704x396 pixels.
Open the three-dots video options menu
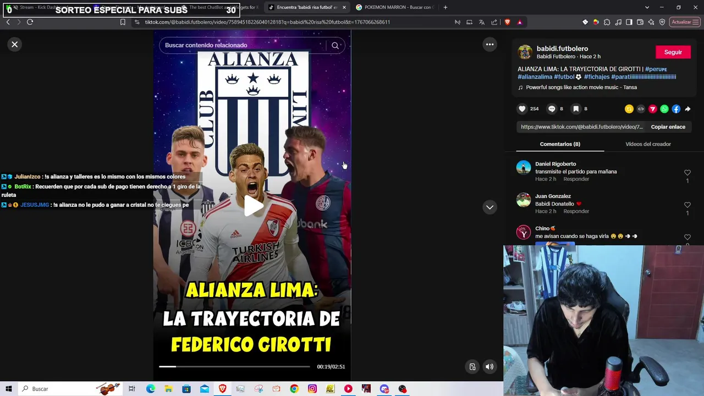click(490, 45)
